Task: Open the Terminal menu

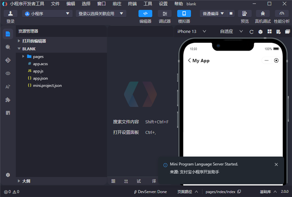Action: 132,4
